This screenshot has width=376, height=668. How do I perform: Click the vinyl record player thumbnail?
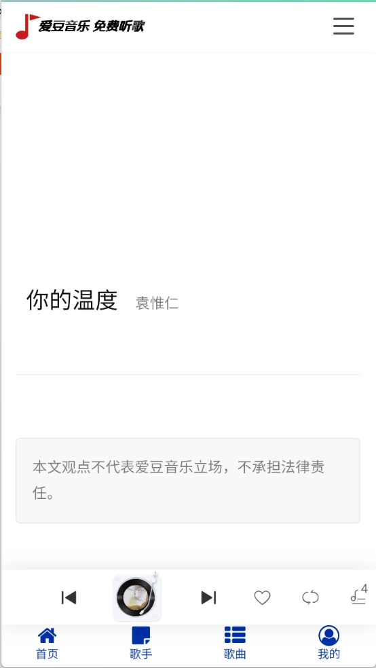tap(137, 597)
